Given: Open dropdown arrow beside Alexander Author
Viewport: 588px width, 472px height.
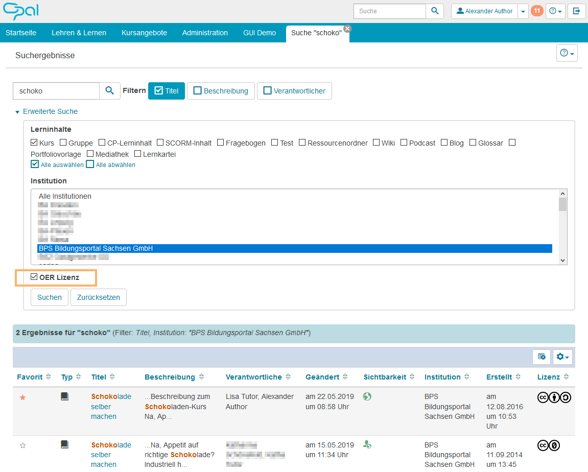Looking at the screenshot, I should (523, 11).
